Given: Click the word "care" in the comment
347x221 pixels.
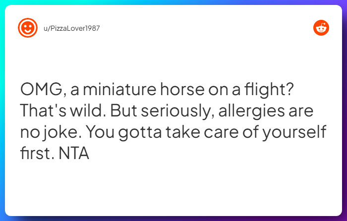Looking at the screenshot, I should (x=221, y=133).
